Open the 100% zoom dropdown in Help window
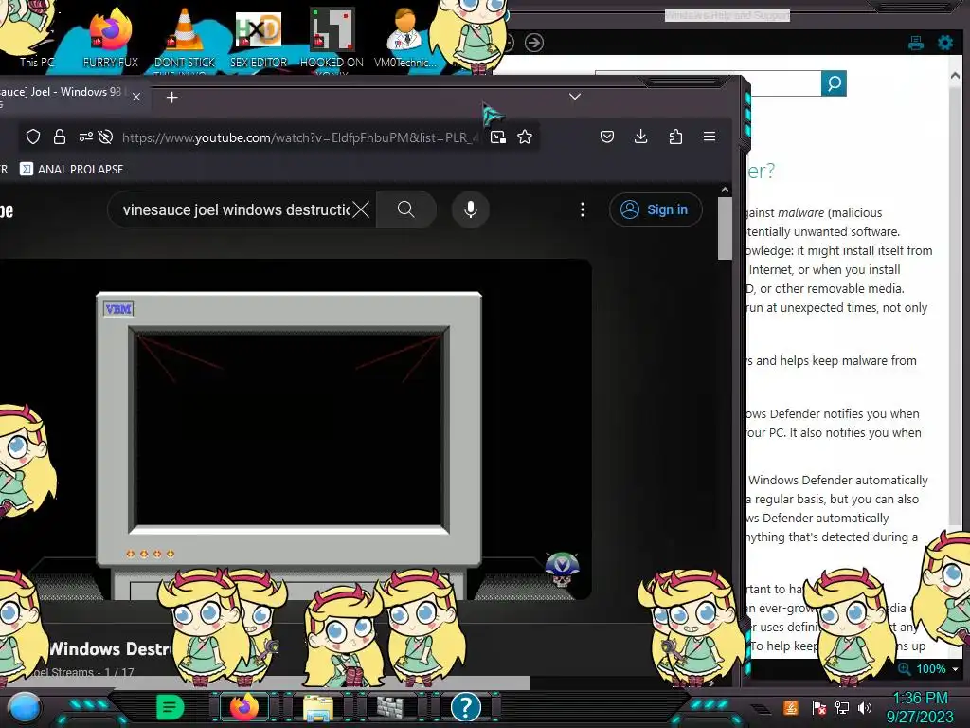 point(955,669)
